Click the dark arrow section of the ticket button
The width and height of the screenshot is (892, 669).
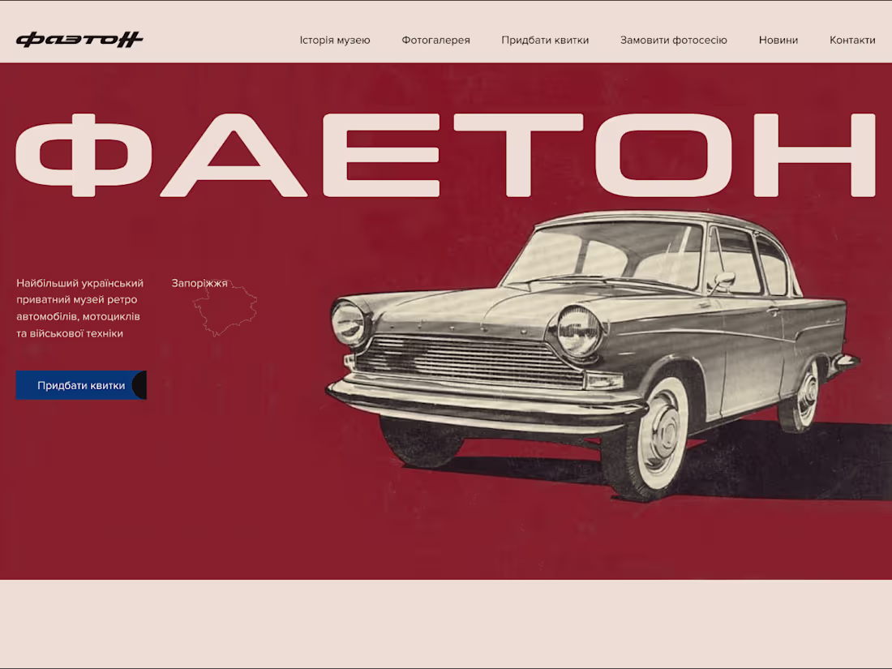[x=139, y=385]
